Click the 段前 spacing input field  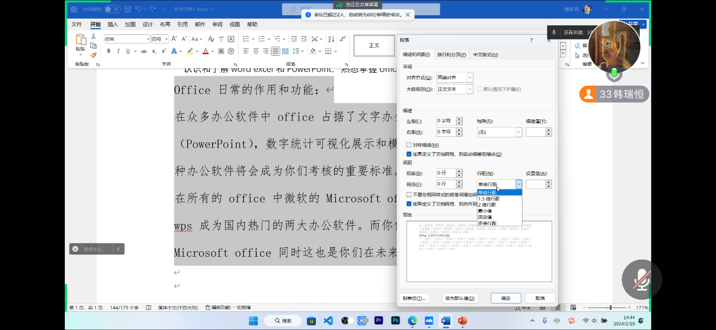tap(446, 173)
